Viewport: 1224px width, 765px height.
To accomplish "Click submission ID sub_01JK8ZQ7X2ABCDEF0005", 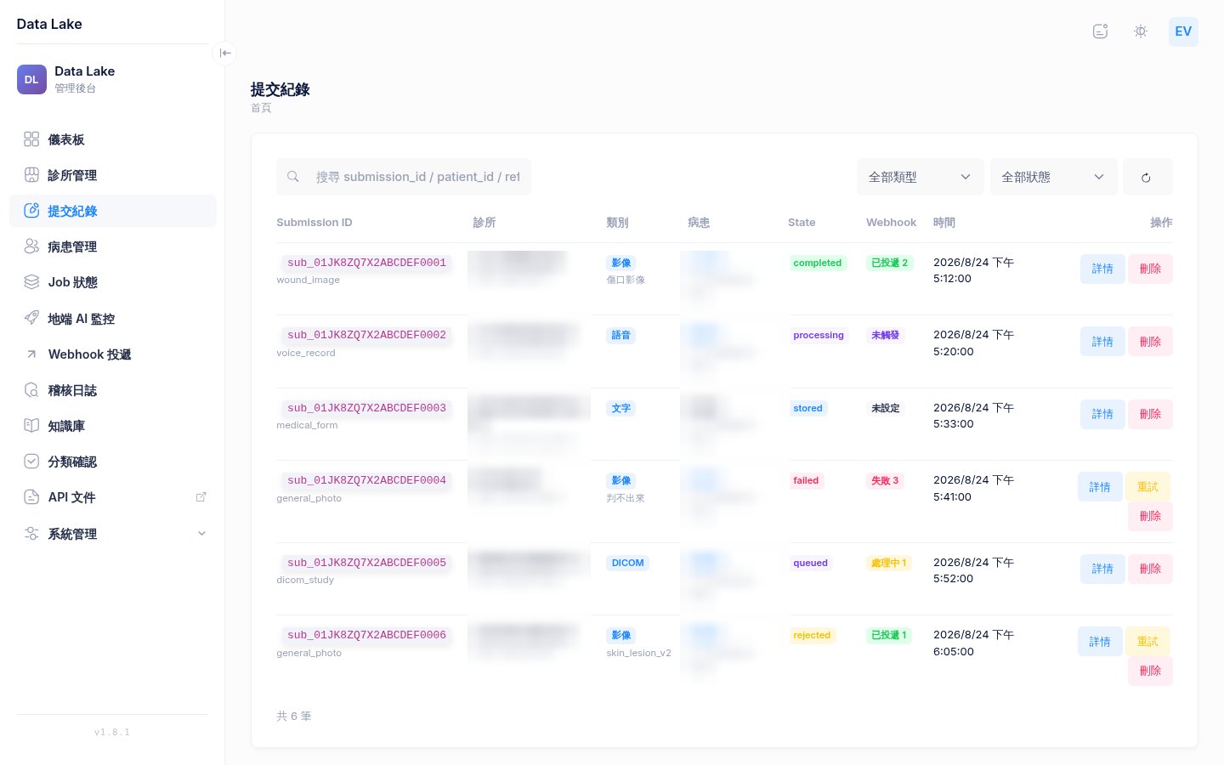I will pyautogui.click(x=366, y=563).
